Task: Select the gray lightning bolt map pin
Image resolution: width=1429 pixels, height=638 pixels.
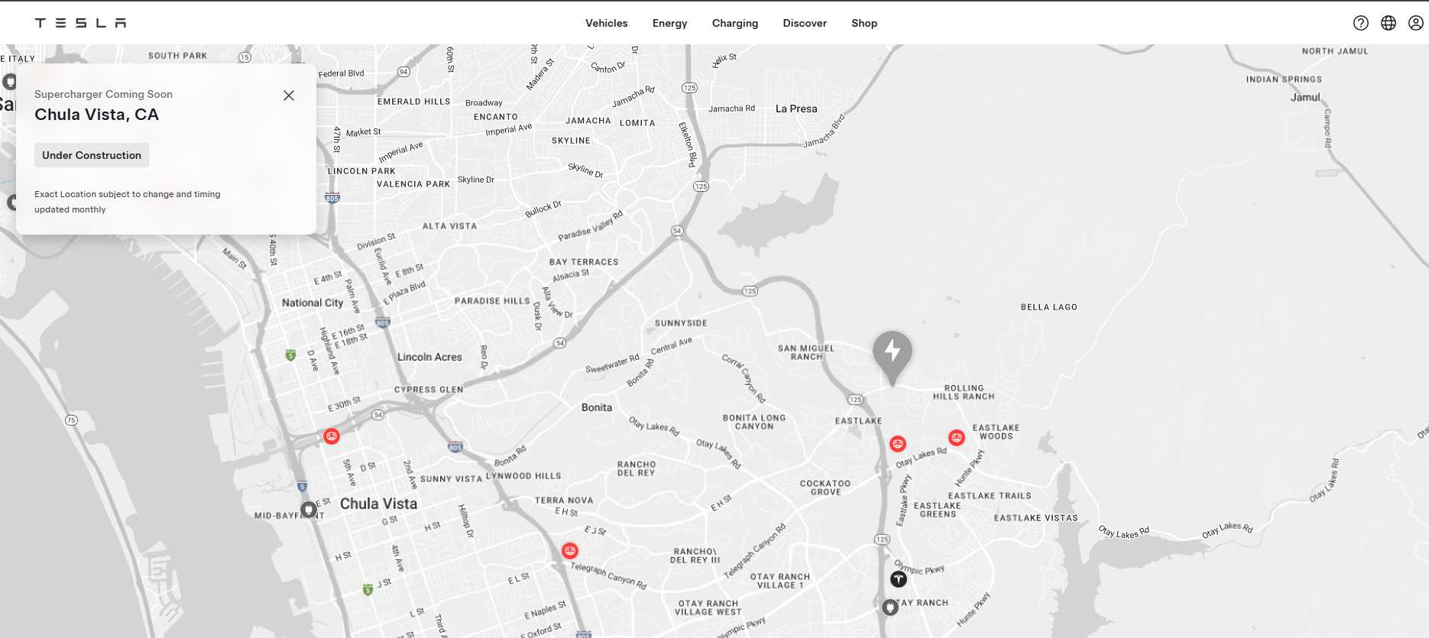Action: pos(892,353)
